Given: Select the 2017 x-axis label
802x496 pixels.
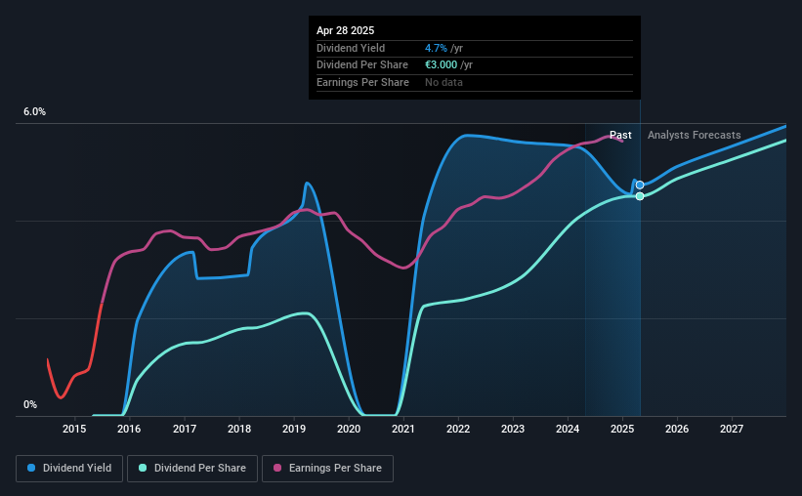Looking at the screenshot, I should tap(184, 429).
